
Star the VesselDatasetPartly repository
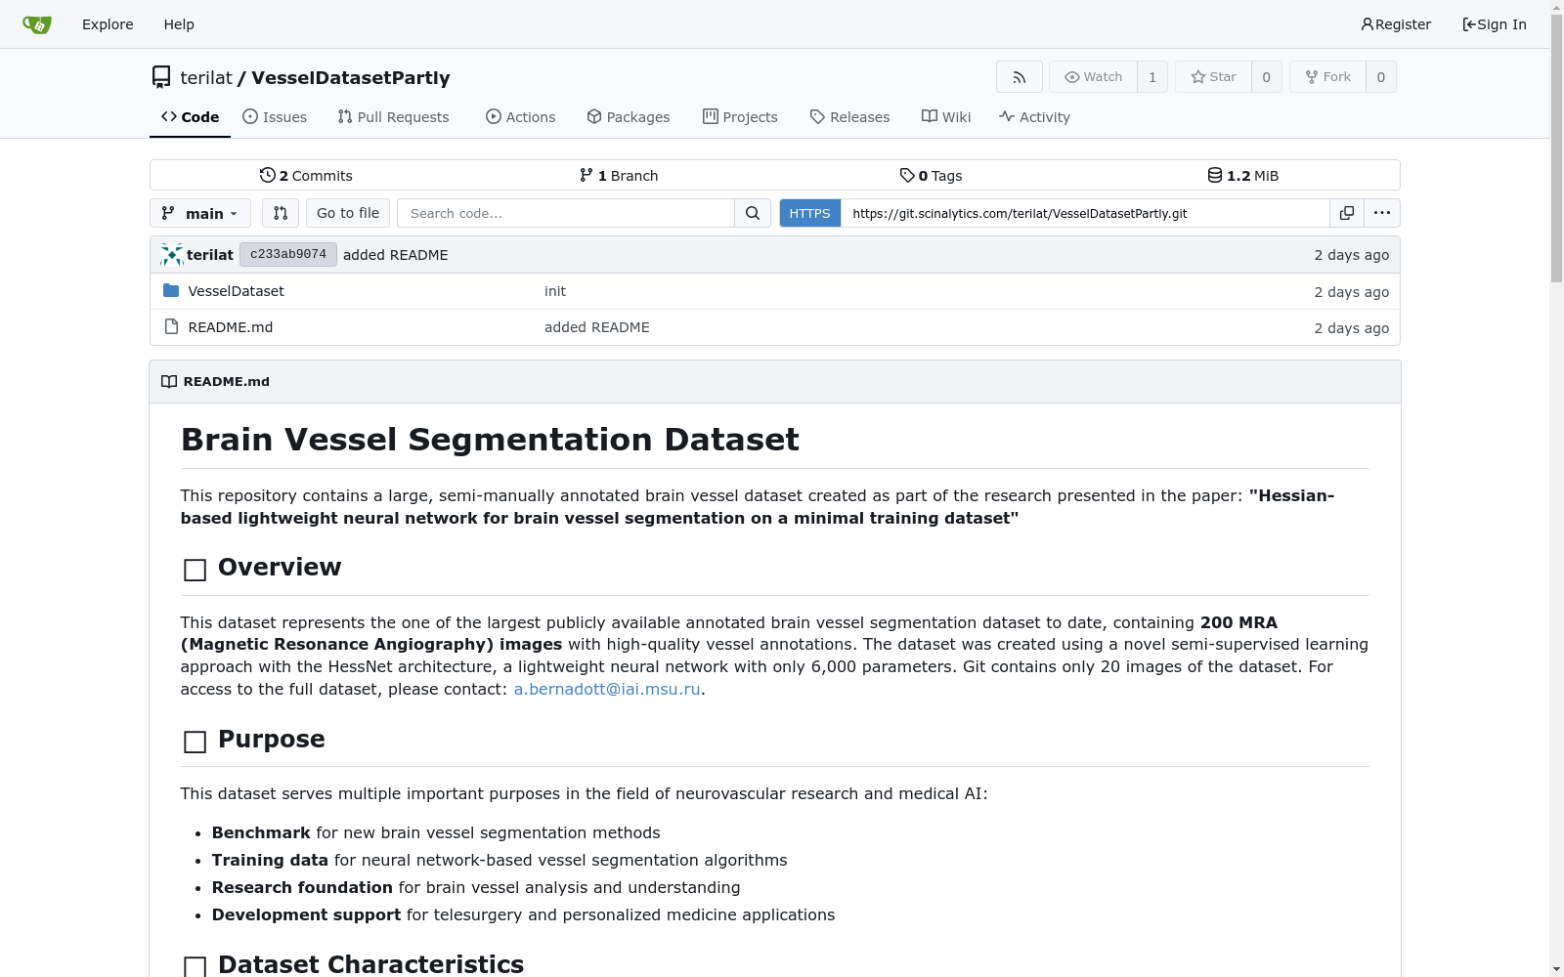[x=1213, y=77]
